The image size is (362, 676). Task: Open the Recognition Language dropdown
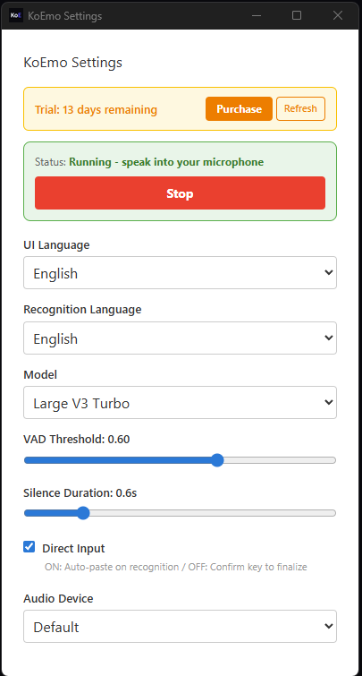pos(180,338)
